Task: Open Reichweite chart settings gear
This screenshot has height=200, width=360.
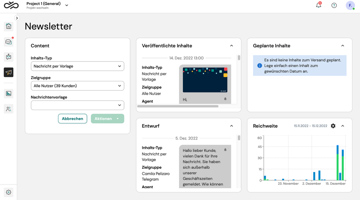Action: tap(333, 126)
